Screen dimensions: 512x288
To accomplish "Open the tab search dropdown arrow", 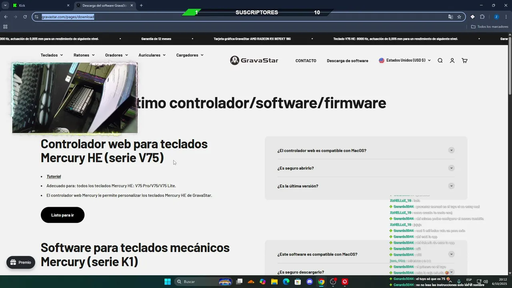I will (5, 6).
